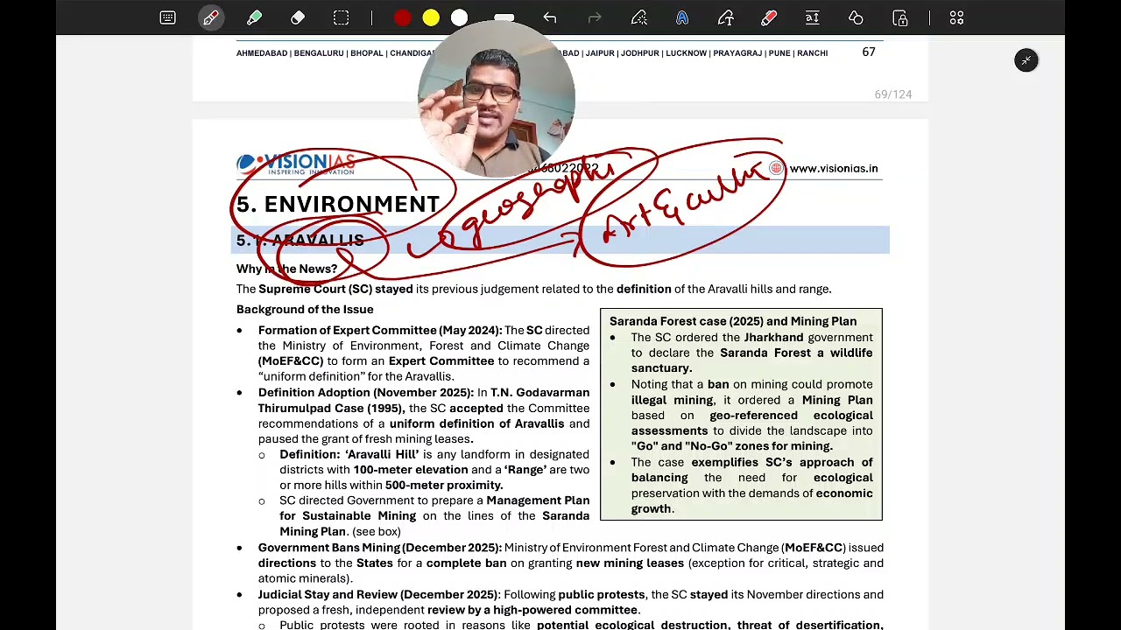Click 'Management Plan' bold text
Image resolution: width=1121 pixels, height=630 pixels.
538,500
